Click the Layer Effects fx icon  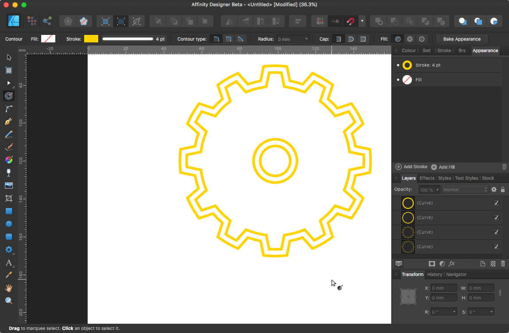(x=452, y=264)
